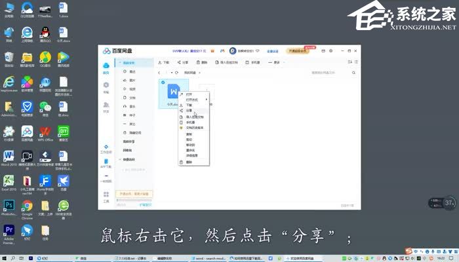Open 工具 in the left sidebar
Viewport: 459px width, 262px height.
click(x=106, y=197)
